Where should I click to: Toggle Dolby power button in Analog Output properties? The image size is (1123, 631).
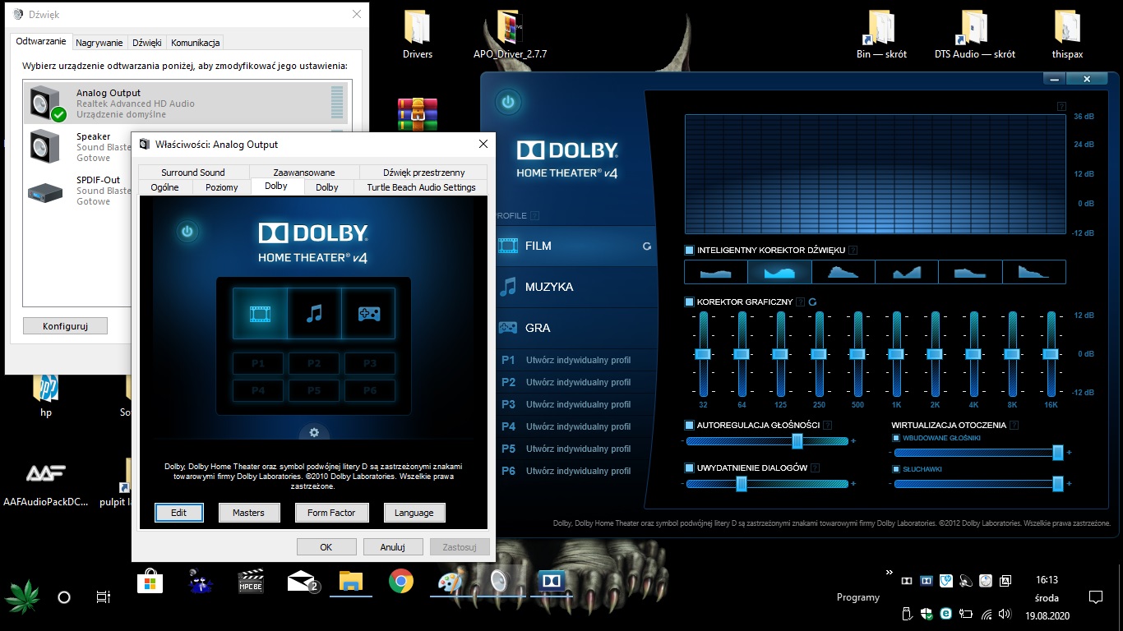(x=187, y=232)
